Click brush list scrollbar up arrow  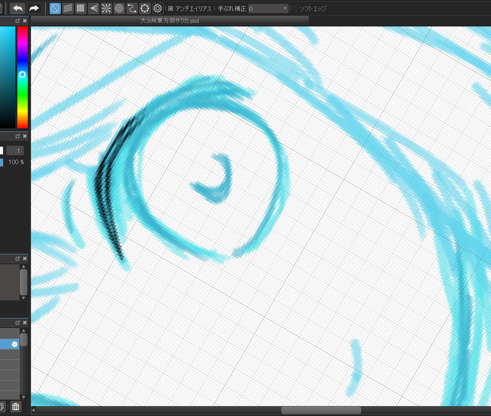coord(24,266)
